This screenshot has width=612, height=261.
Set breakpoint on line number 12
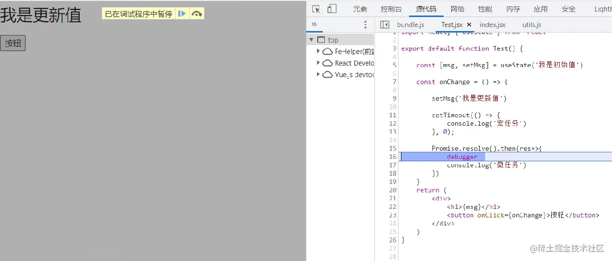(393, 123)
